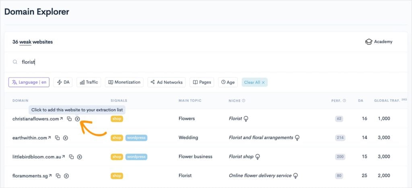Viewport: 412px width, 188px height.
Task: Click lightbulb next to Online flower delivery service
Action: (x=296, y=176)
